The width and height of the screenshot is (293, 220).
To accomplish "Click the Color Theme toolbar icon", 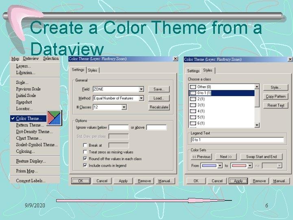I will [54, 118].
